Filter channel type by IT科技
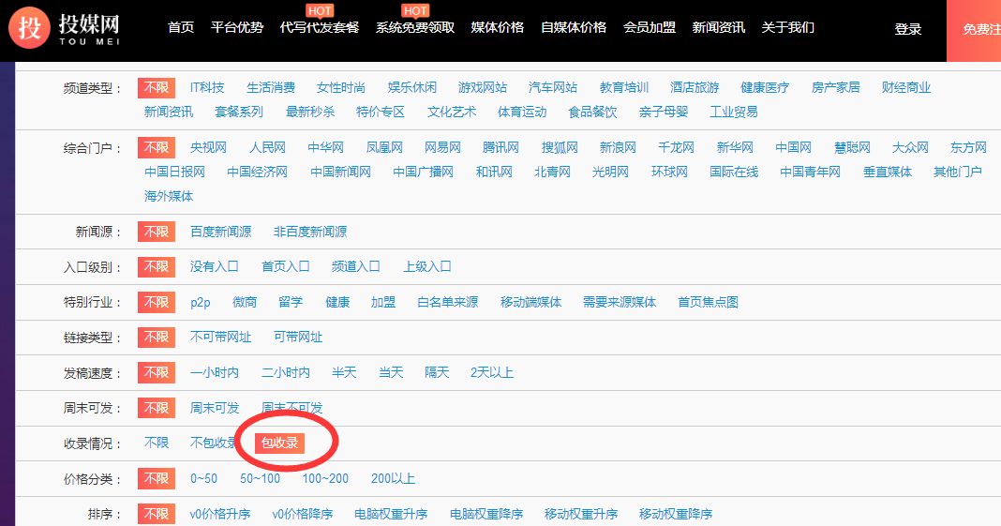Screen dimensions: 1001x526 coord(207,87)
